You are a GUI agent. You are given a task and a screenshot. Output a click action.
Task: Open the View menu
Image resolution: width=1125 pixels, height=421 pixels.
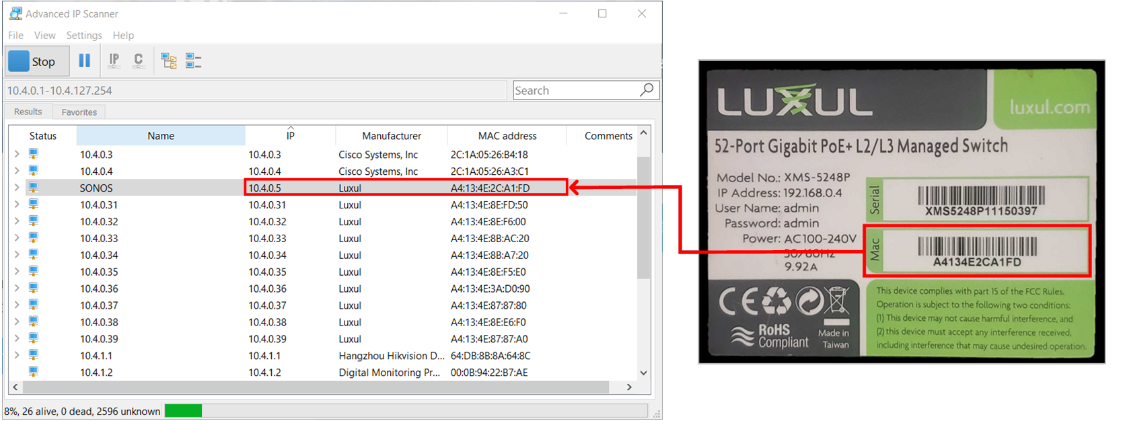point(44,35)
